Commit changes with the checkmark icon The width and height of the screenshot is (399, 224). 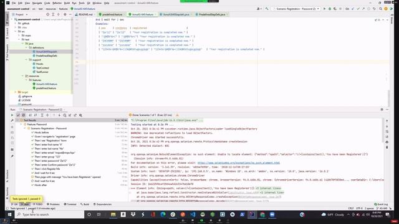point(358,9)
